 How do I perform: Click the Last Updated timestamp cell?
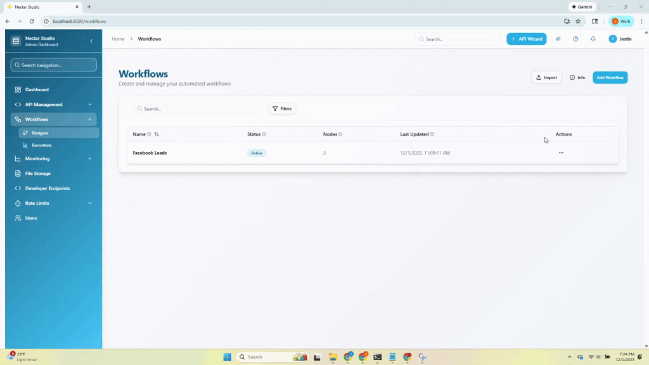(x=425, y=153)
